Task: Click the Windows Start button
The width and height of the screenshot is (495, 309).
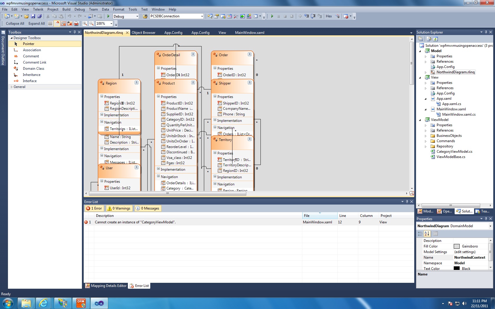Action: click(x=8, y=303)
